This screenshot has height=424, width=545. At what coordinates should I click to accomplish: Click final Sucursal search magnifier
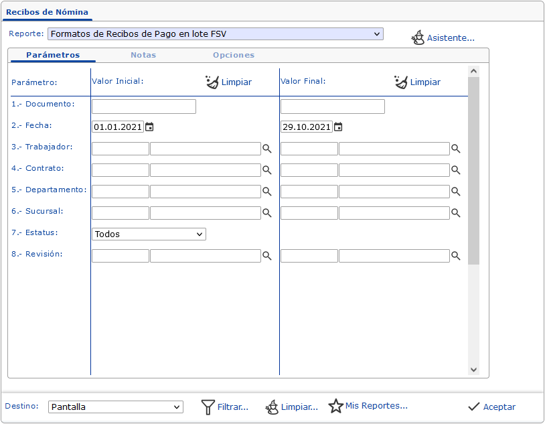click(x=455, y=213)
